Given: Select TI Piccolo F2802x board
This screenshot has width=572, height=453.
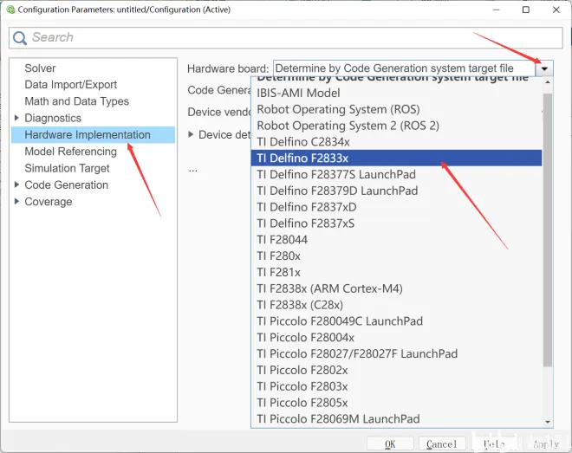Looking at the screenshot, I should pyautogui.click(x=397, y=370).
